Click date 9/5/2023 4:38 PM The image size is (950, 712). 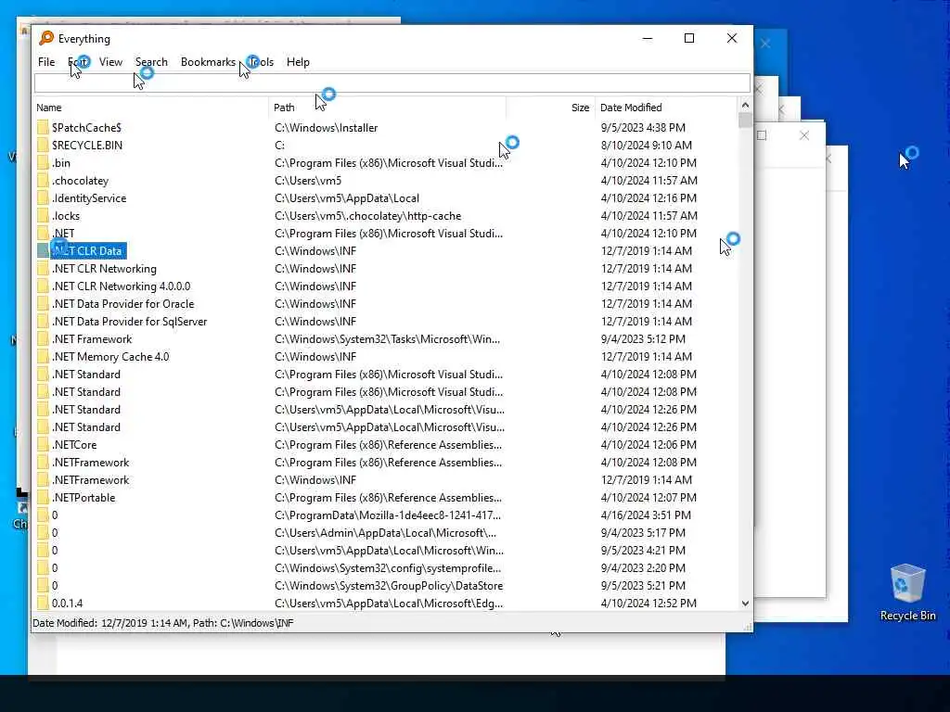(643, 128)
